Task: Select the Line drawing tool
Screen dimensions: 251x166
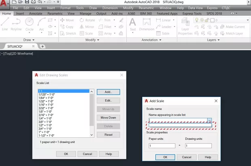Action: tap(4, 24)
